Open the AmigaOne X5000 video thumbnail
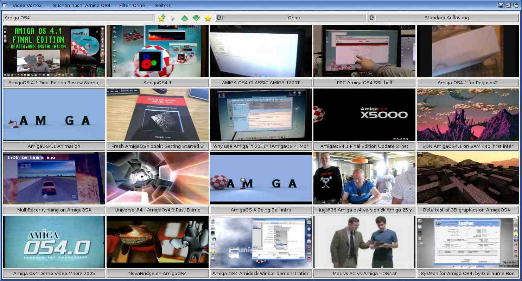This screenshot has width=522, height=281. (x=364, y=115)
